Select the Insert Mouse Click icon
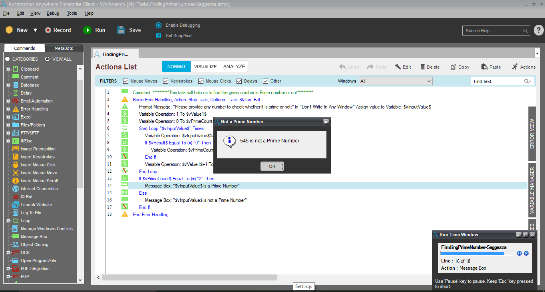The height and width of the screenshot is (292, 545). coord(16,165)
